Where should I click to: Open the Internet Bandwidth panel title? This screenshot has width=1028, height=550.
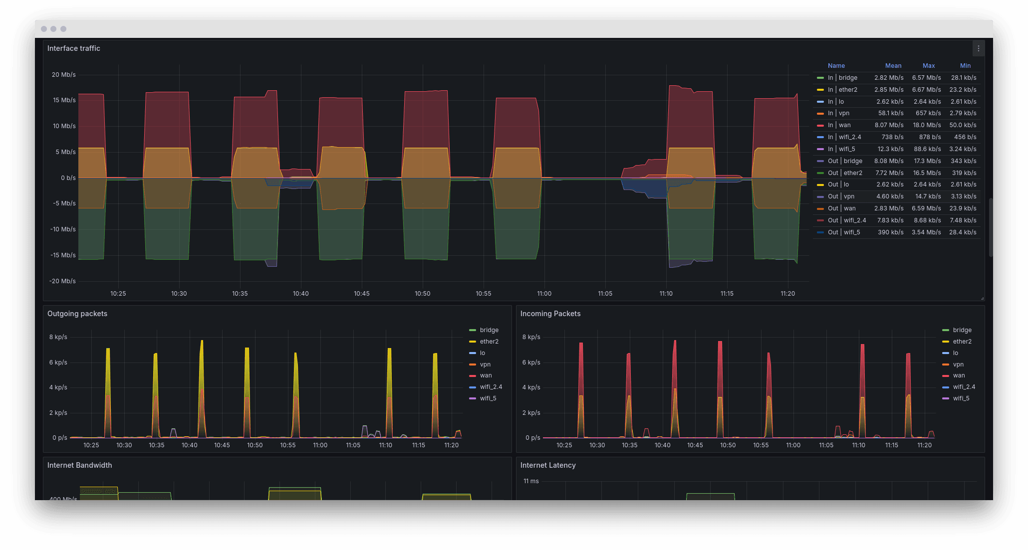click(x=80, y=465)
